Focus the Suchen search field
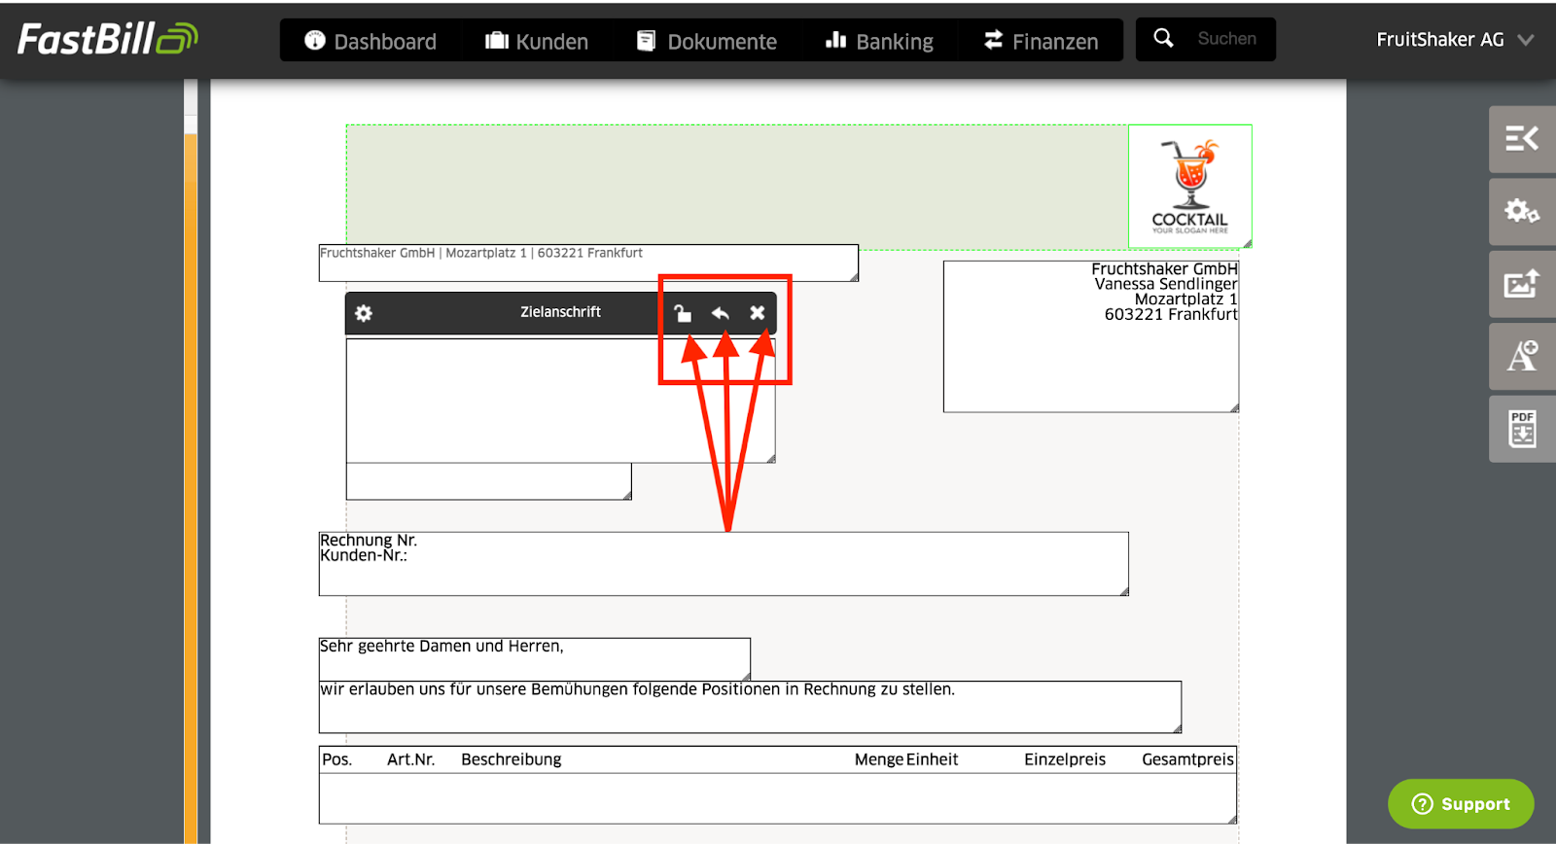Image resolution: width=1556 pixels, height=844 pixels. [x=1227, y=39]
